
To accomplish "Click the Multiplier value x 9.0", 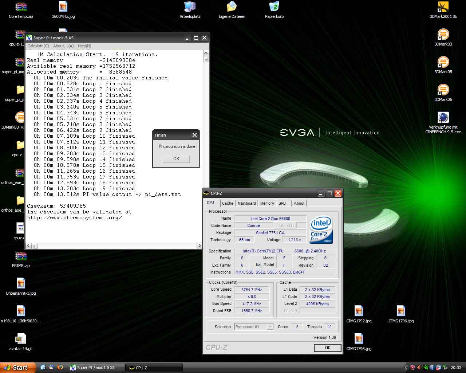I will 252,297.
